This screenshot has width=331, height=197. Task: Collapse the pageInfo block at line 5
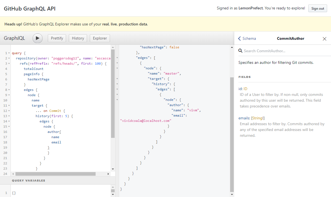[x=9, y=74]
